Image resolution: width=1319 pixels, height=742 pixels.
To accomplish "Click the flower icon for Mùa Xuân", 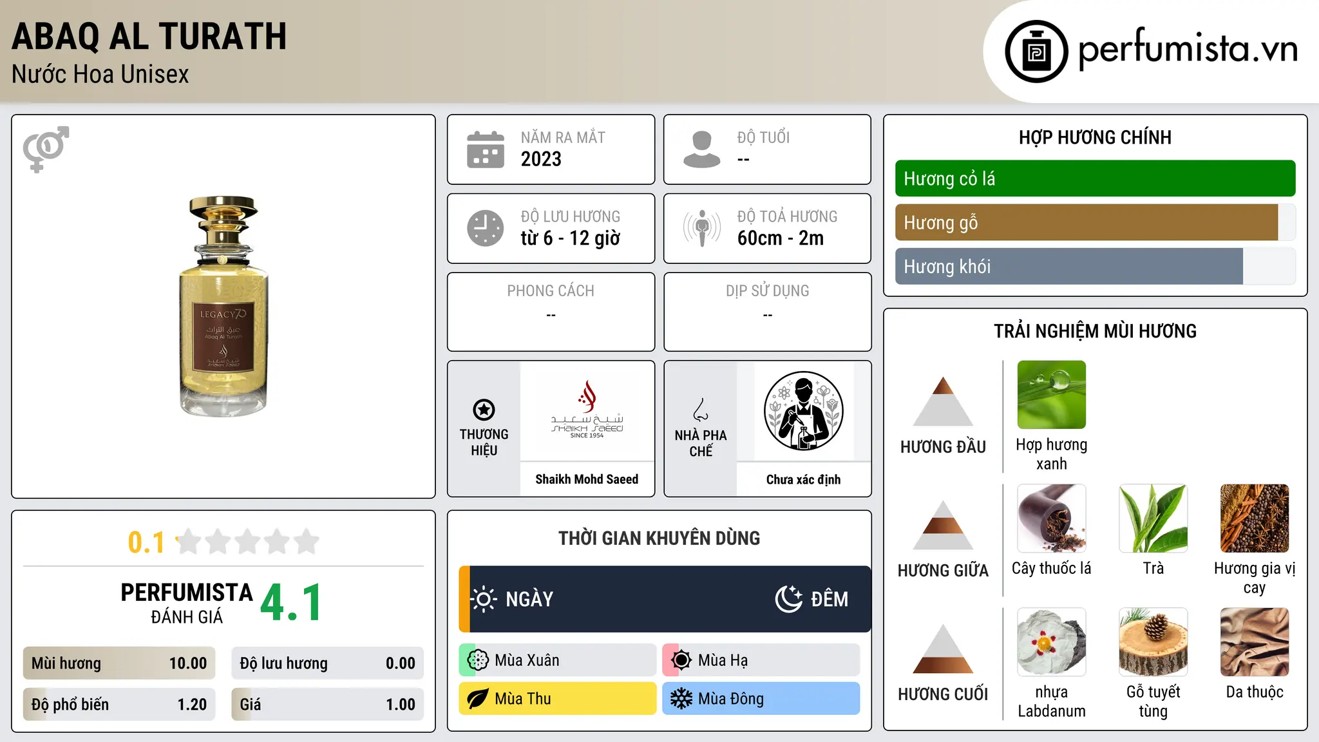I will (x=478, y=660).
